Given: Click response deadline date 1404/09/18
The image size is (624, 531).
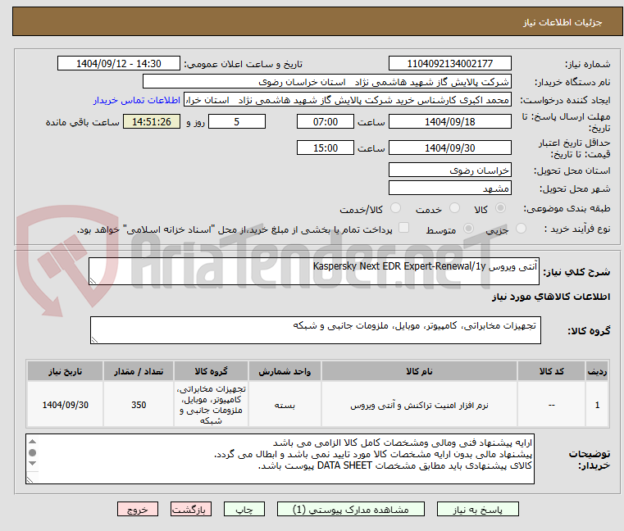Looking at the screenshot, I should click(449, 122).
